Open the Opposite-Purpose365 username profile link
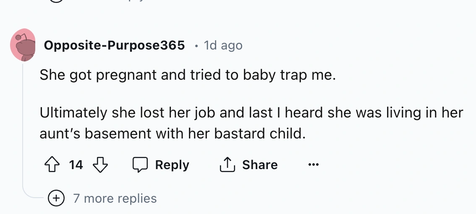The width and height of the screenshot is (476, 214). (x=114, y=45)
